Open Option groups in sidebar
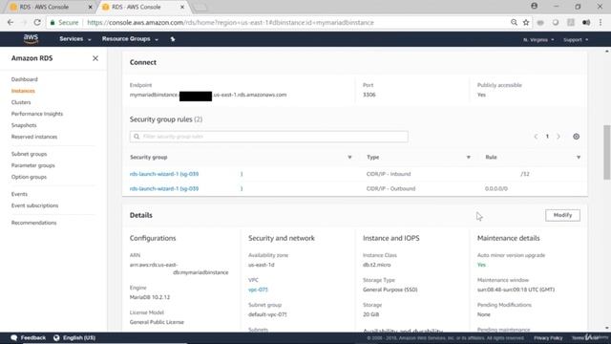The height and width of the screenshot is (344, 611). (x=29, y=177)
